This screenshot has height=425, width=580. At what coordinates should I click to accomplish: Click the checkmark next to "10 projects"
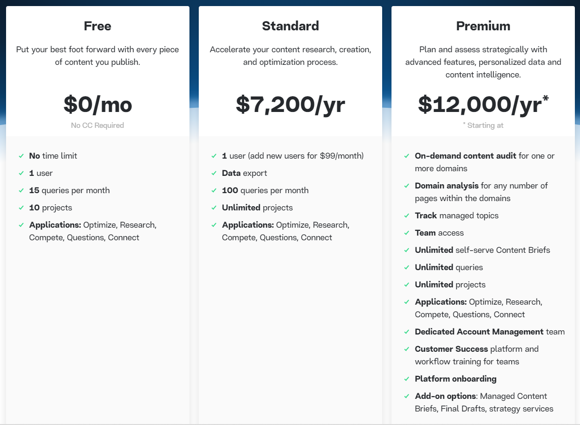pos(21,208)
